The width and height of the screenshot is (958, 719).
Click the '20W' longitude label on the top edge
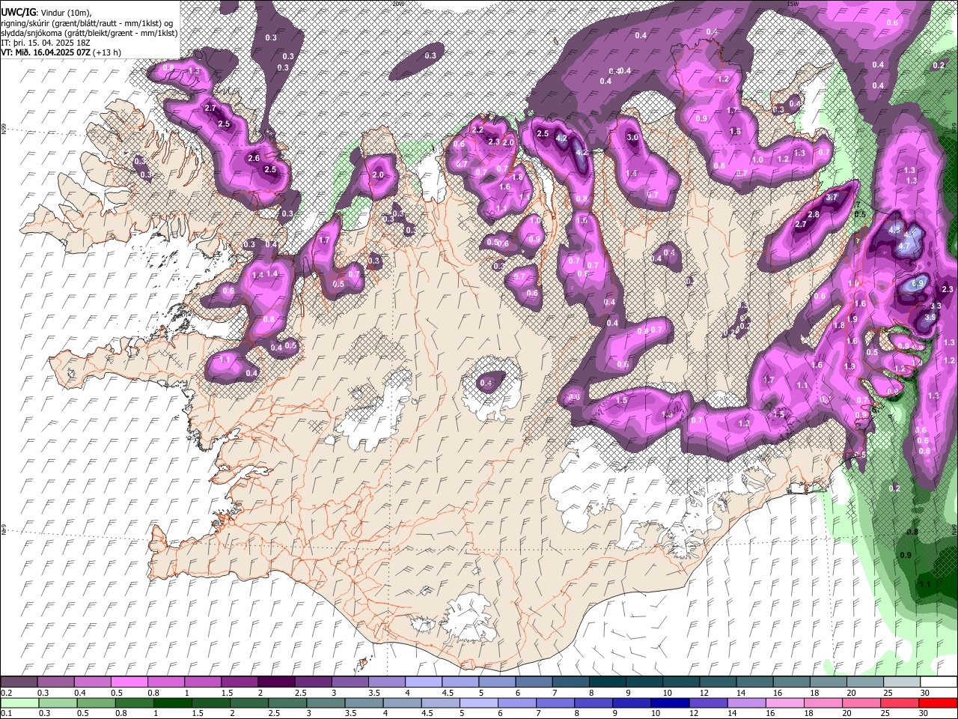point(397,4)
